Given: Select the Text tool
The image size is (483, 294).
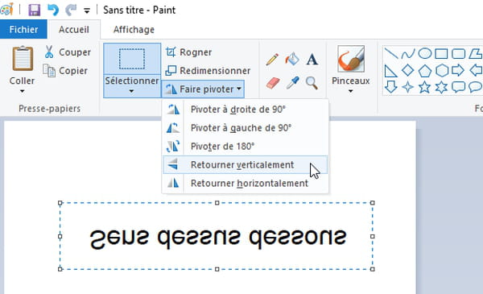Looking at the screenshot, I should coord(312,59).
